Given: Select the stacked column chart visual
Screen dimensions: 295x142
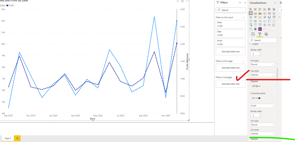Looking at the screenshot, I should coord(255,9).
